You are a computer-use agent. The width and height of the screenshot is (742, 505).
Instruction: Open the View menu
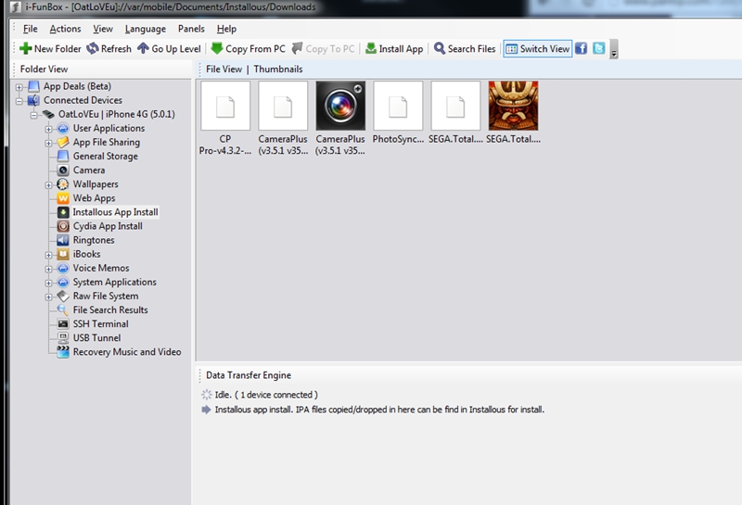tap(103, 29)
